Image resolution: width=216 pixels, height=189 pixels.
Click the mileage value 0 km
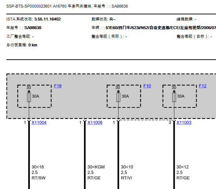[33, 45]
